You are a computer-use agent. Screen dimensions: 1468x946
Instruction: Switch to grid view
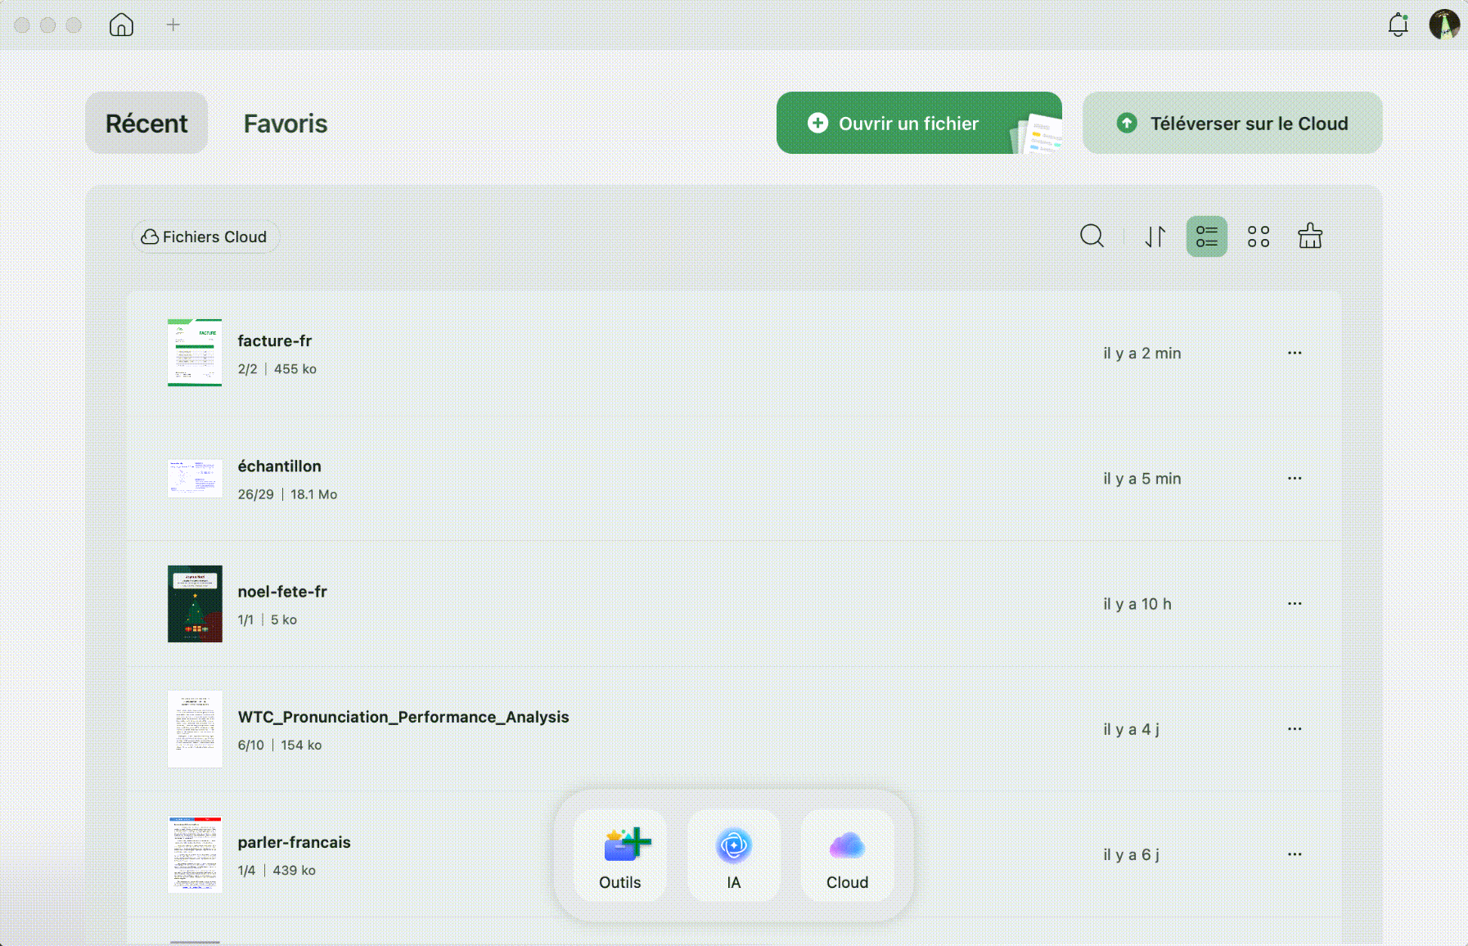[1259, 236]
